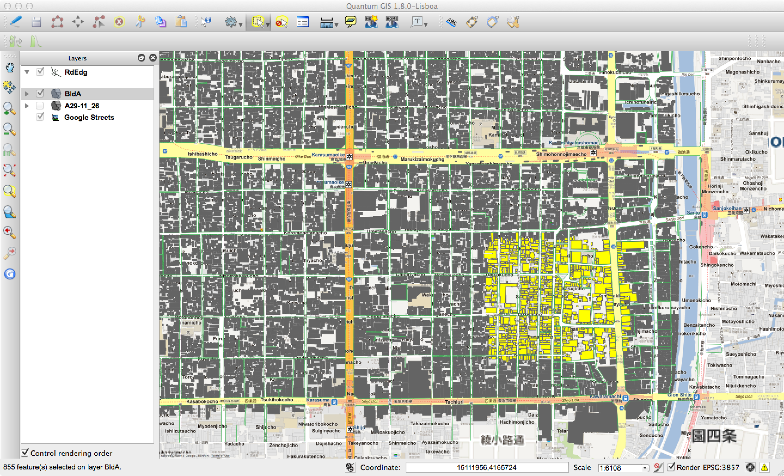
Task: Select the Zoom In magnifier tool
Action: pos(10,108)
